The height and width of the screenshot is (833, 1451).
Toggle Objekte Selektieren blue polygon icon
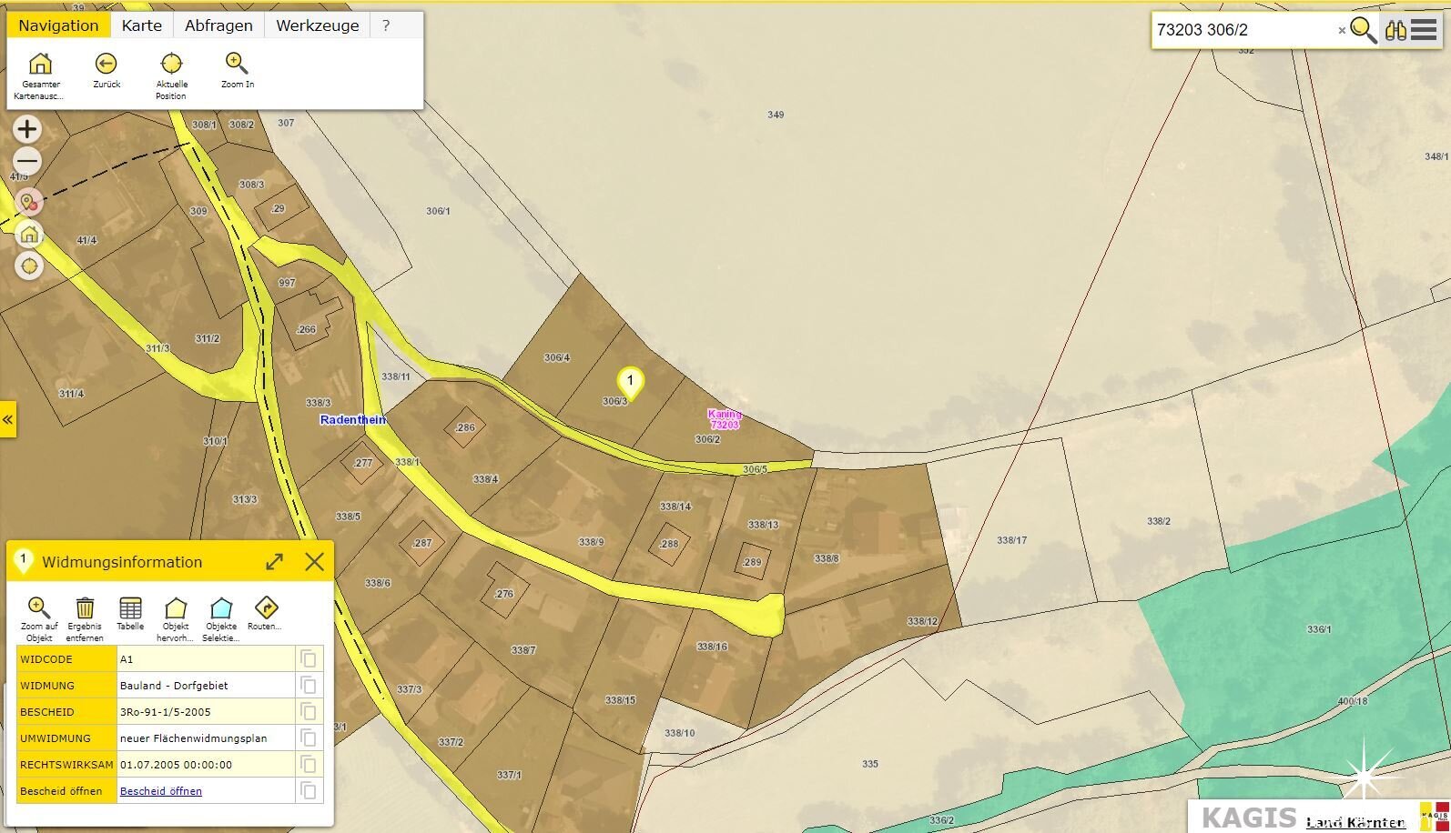(x=221, y=608)
